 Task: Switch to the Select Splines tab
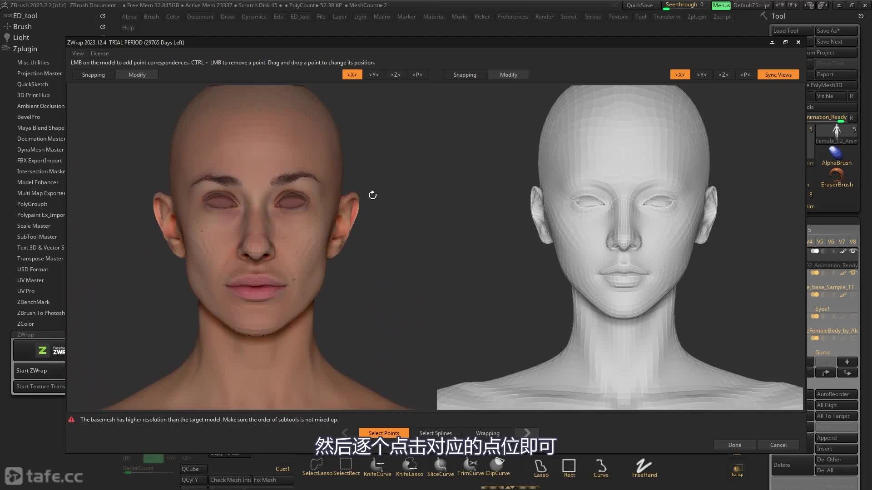pos(436,433)
